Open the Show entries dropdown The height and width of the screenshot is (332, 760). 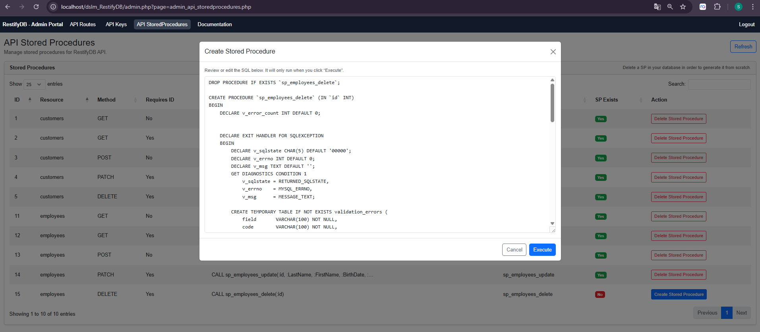pyautogui.click(x=34, y=84)
